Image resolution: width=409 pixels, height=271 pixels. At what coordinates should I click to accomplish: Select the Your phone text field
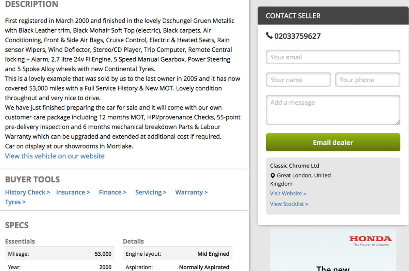(x=367, y=80)
